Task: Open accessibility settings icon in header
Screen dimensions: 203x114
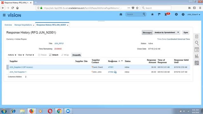Action: pyautogui.click(x=176, y=14)
